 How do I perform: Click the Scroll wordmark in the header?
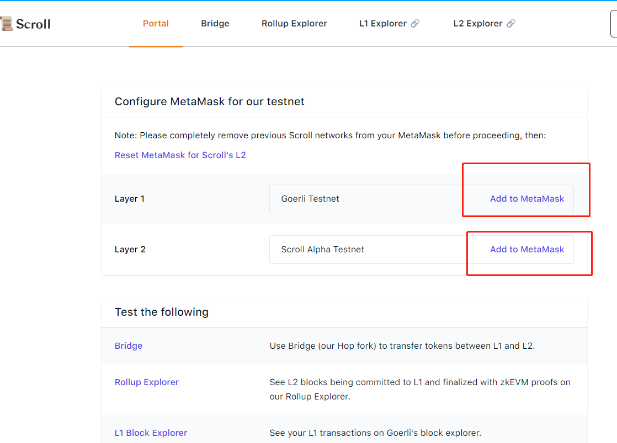pos(33,24)
